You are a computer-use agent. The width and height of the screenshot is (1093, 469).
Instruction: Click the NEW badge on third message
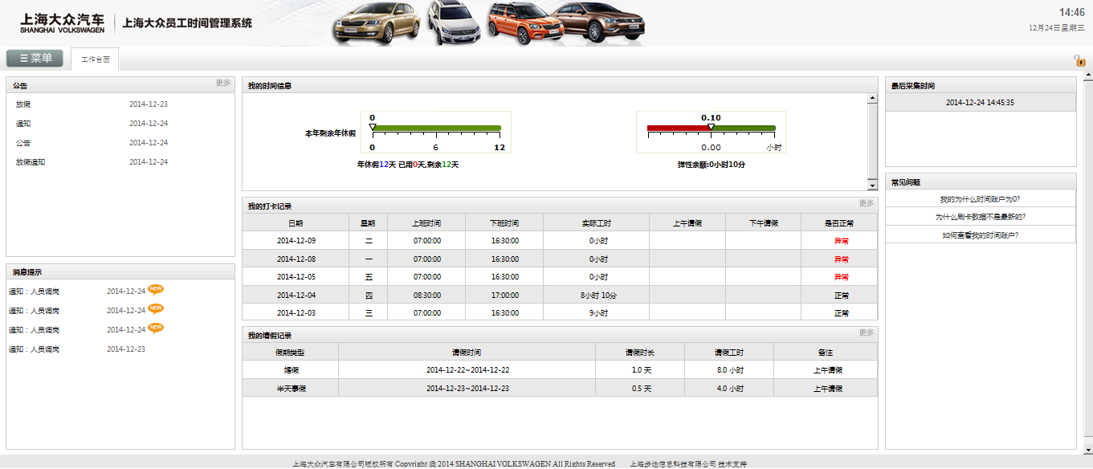click(156, 328)
